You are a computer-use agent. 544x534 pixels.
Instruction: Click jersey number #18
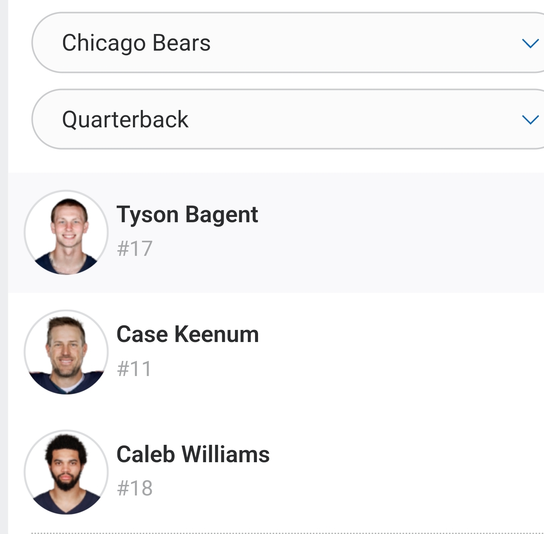[x=134, y=488]
